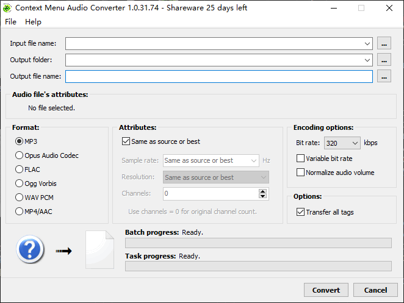Uncheck Same as source or best
The image size is (404, 303).
coord(126,141)
